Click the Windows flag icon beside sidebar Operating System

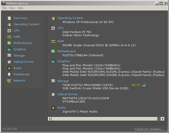[9, 24]
